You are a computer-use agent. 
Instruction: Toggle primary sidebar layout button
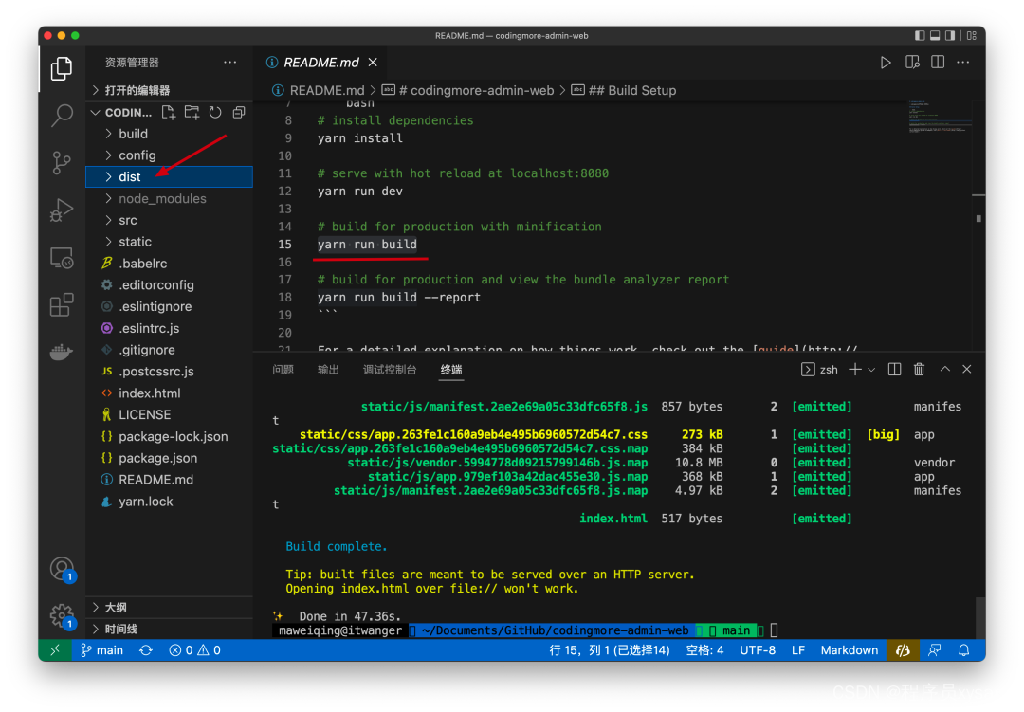point(920,35)
